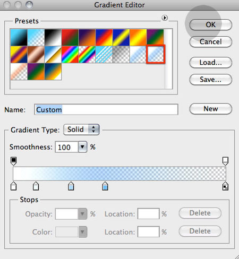This screenshot has width=239, height=259.
Task: Select the rightmost color stop
Action: (225, 186)
